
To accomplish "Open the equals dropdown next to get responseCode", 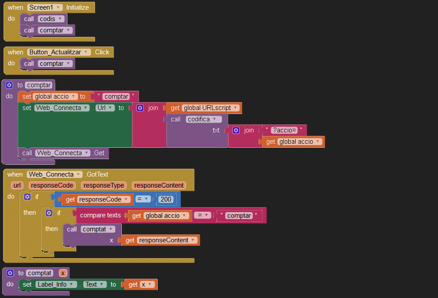I will [x=147, y=199].
